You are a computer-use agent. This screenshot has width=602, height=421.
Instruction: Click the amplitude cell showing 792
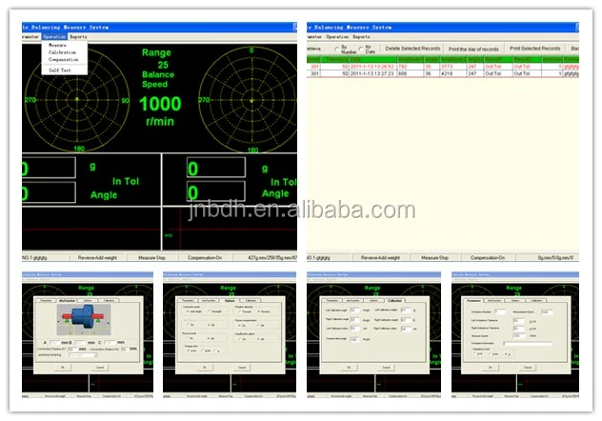(x=410, y=67)
